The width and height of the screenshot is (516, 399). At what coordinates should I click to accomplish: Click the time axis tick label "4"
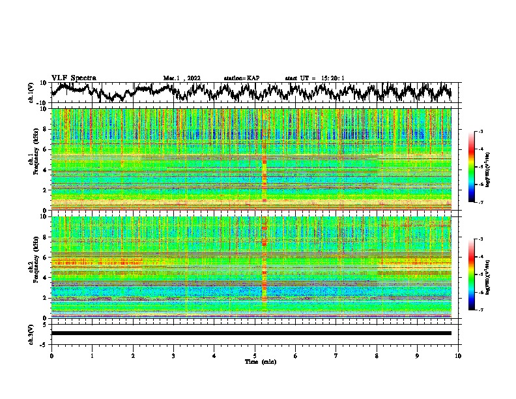[214, 356]
